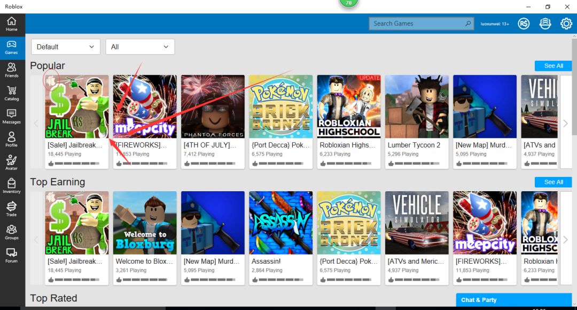The image size is (577, 310).
Task: Open the Groups sidebar icon
Action: tap(11, 232)
